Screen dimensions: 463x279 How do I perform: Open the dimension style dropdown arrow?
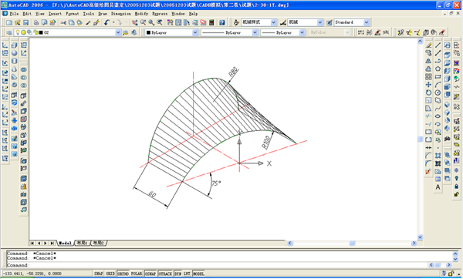(x=320, y=22)
